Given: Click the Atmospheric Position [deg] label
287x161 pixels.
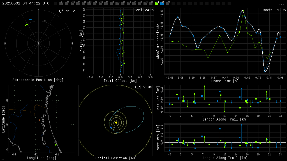Looking at the screenshot, I should [x=38, y=80].
